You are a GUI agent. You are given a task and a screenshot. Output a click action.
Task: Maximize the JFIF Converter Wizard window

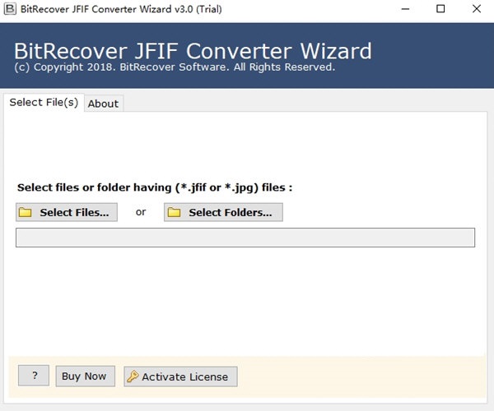click(440, 9)
